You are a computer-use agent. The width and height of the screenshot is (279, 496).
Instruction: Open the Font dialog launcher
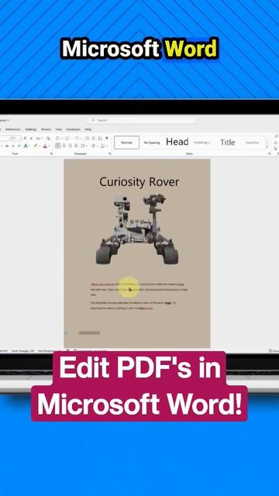pos(51,153)
